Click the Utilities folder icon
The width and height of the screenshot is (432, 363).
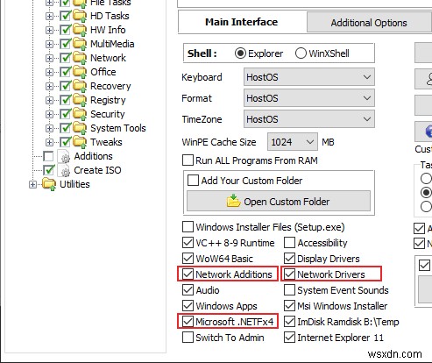click(49, 184)
